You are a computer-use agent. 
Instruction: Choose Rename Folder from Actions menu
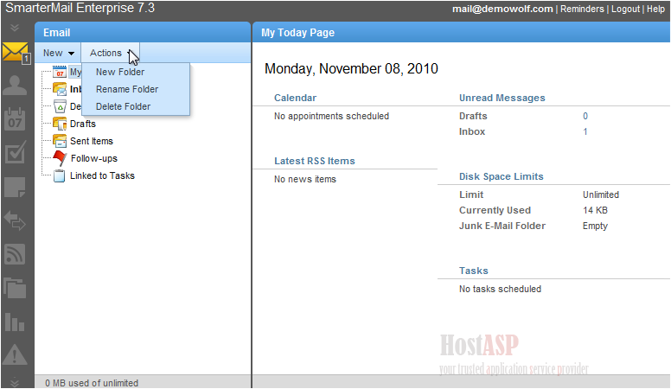pyautogui.click(x=126, y=89)
